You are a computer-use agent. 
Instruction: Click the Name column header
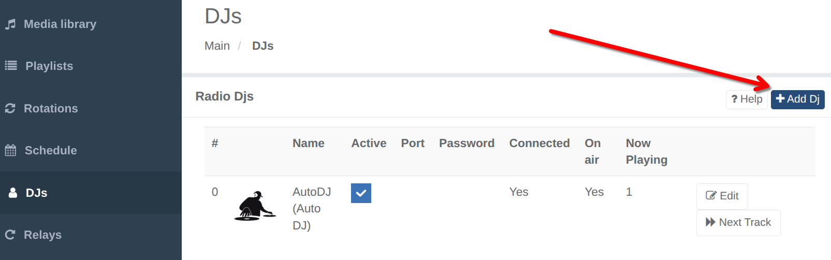(308, 143)
